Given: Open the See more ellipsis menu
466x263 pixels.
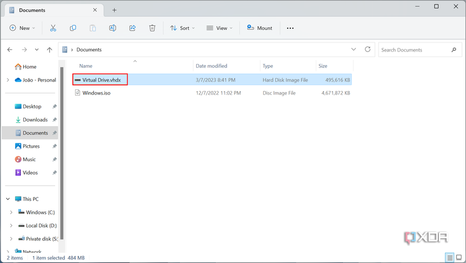Looking at the screenshot, I should pyautogui.click(x=290, y=28).
